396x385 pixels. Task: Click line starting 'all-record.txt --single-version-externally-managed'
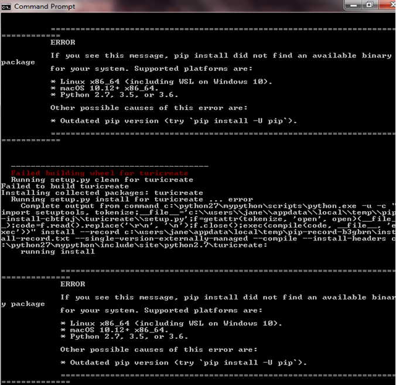198,238
